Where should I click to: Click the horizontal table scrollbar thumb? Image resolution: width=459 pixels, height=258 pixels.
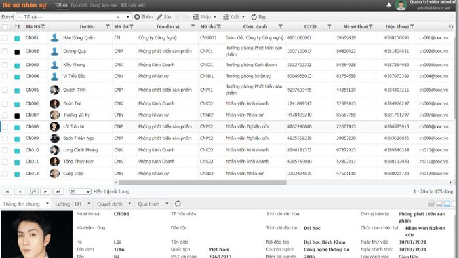(202, 182)
